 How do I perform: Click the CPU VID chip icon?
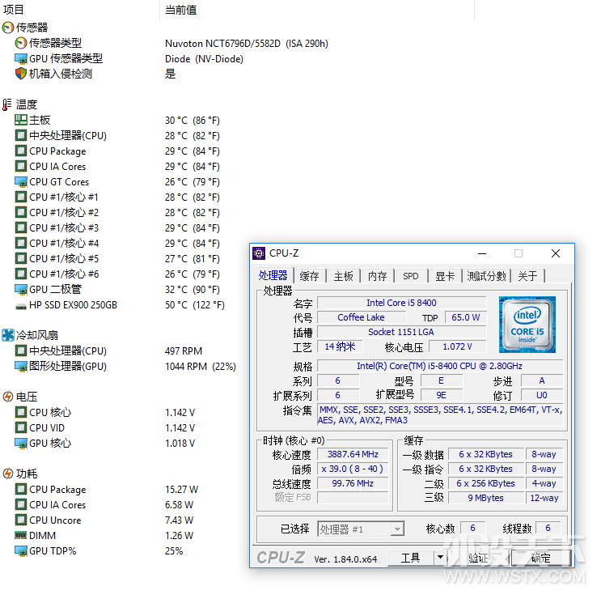pos(21,427)
